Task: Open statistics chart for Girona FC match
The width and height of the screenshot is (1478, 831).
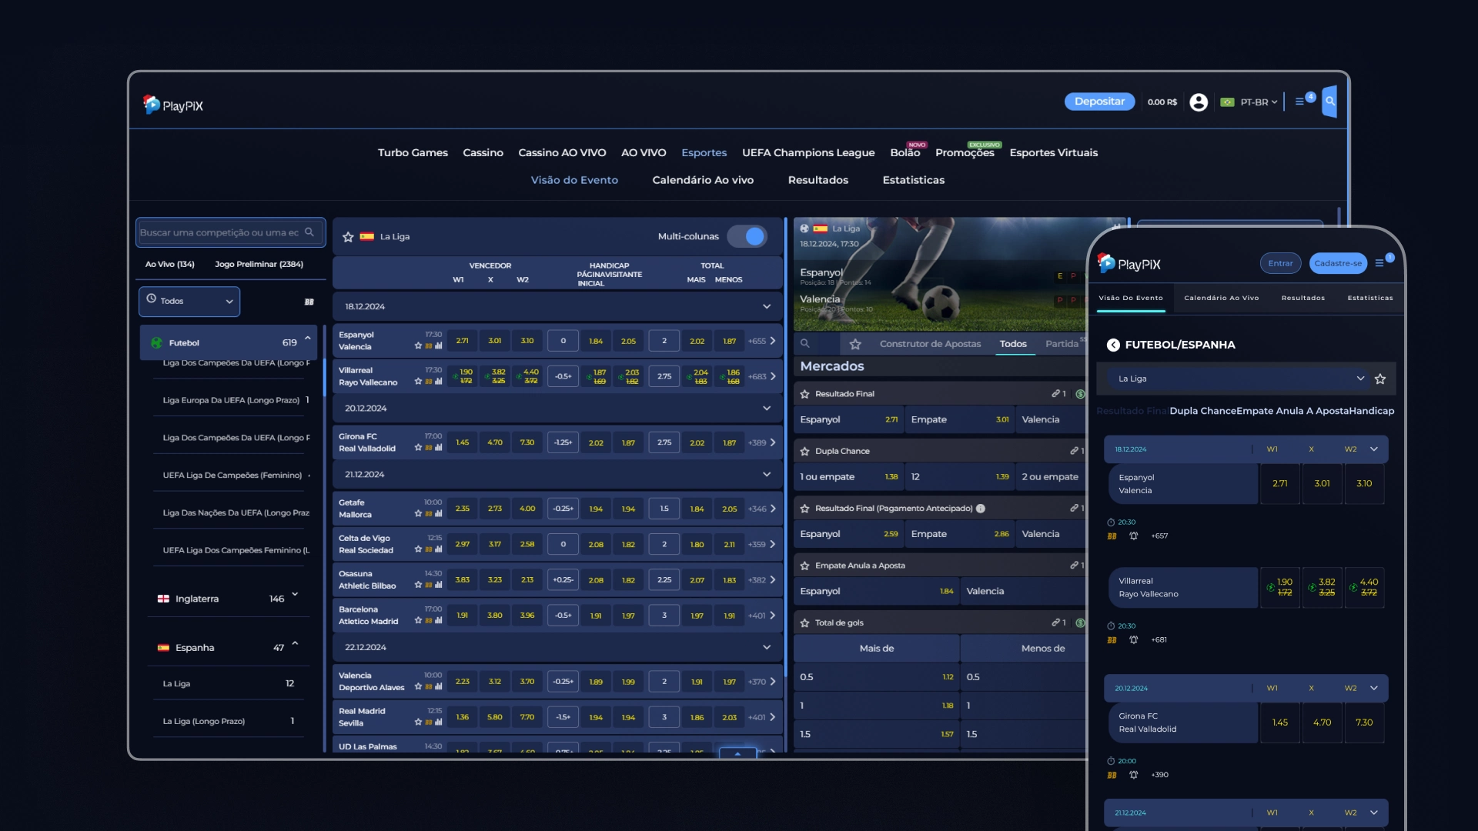Action: click(439, 448)
